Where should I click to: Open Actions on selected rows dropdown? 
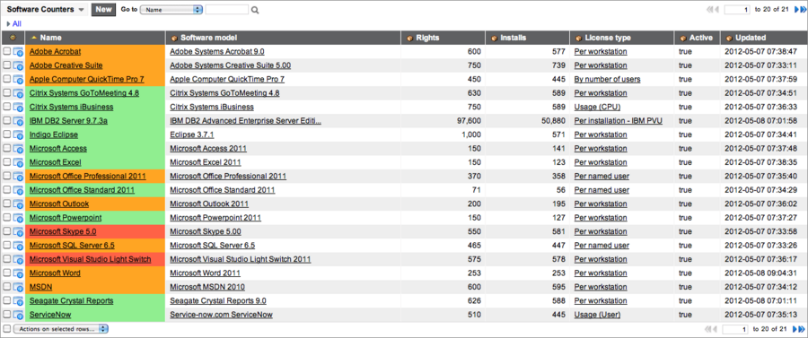[x=61, y=328]
